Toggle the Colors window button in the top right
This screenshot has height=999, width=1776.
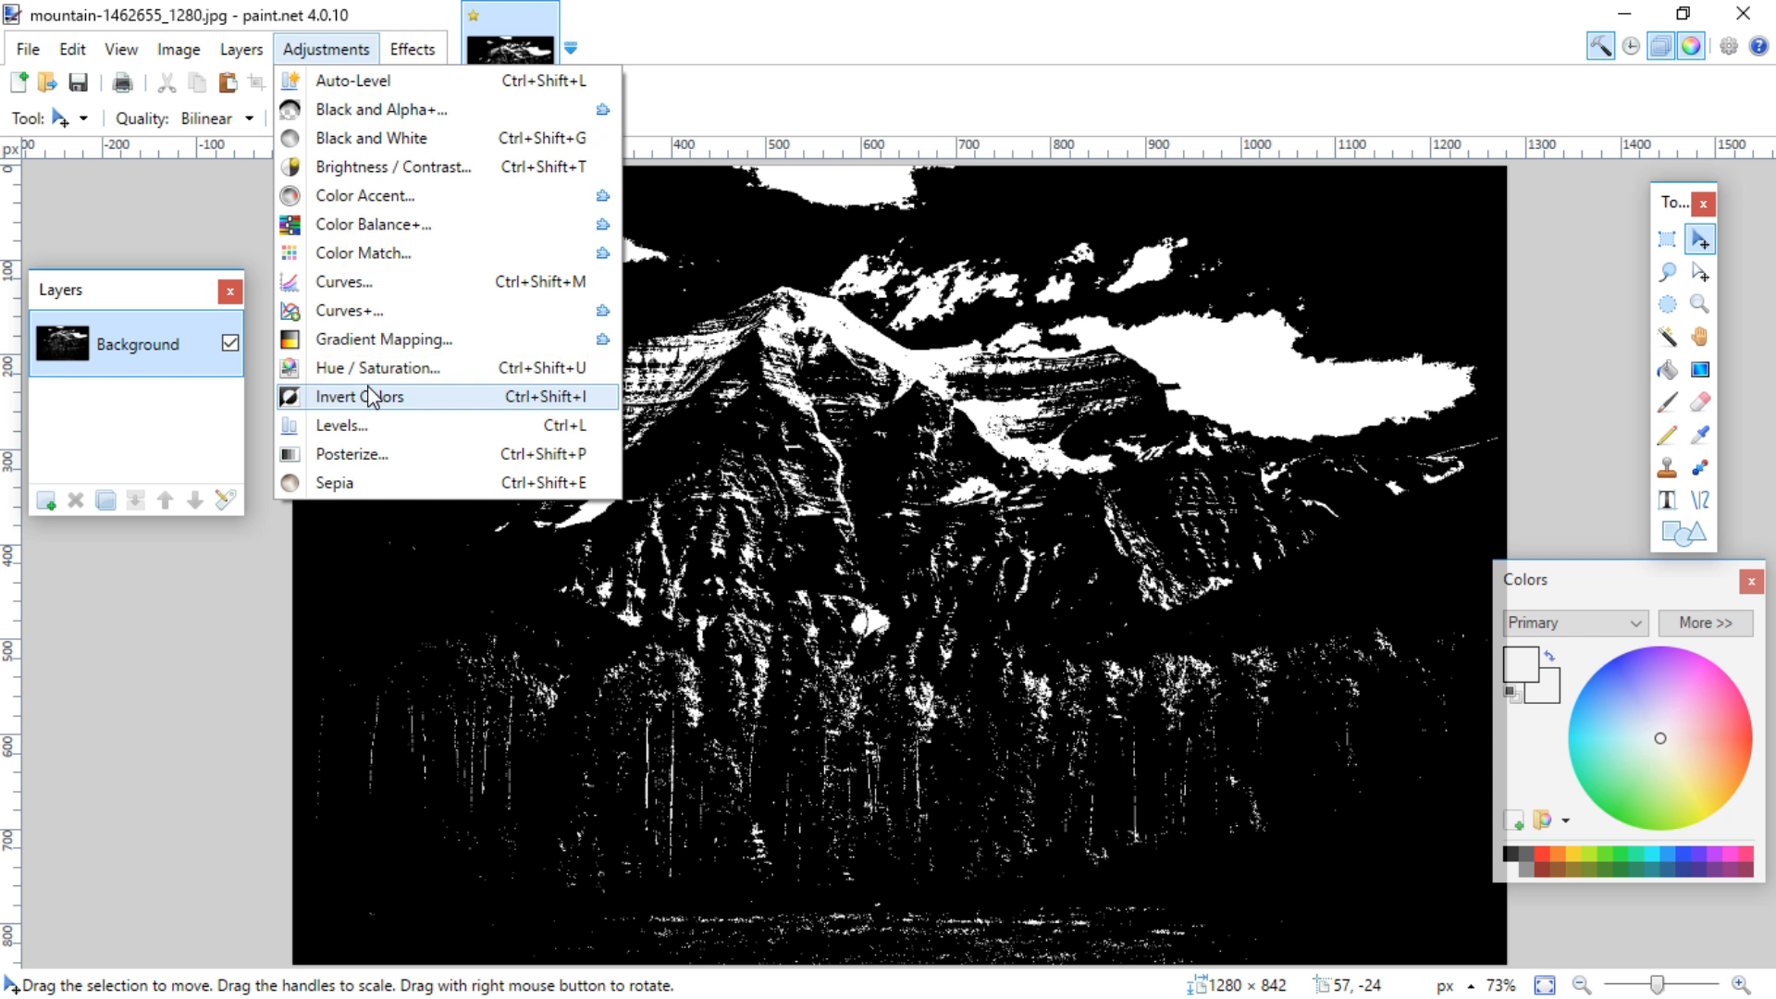[x=1691, y=46]
